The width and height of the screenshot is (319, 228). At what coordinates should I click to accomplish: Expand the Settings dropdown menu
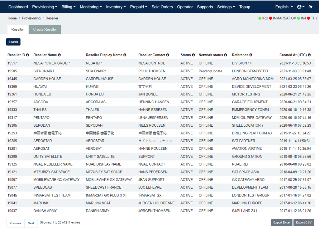226,7
